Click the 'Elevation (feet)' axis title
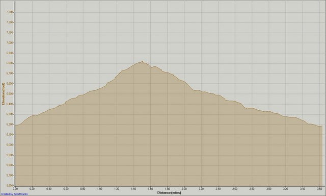 coord(3,94)
